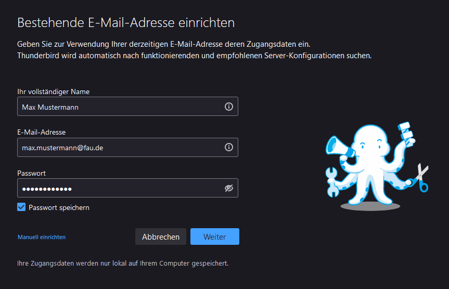Uncheck the 'Passwort speichern' checkbox
The image size is (449, 289).
click(x=21, y=207)
